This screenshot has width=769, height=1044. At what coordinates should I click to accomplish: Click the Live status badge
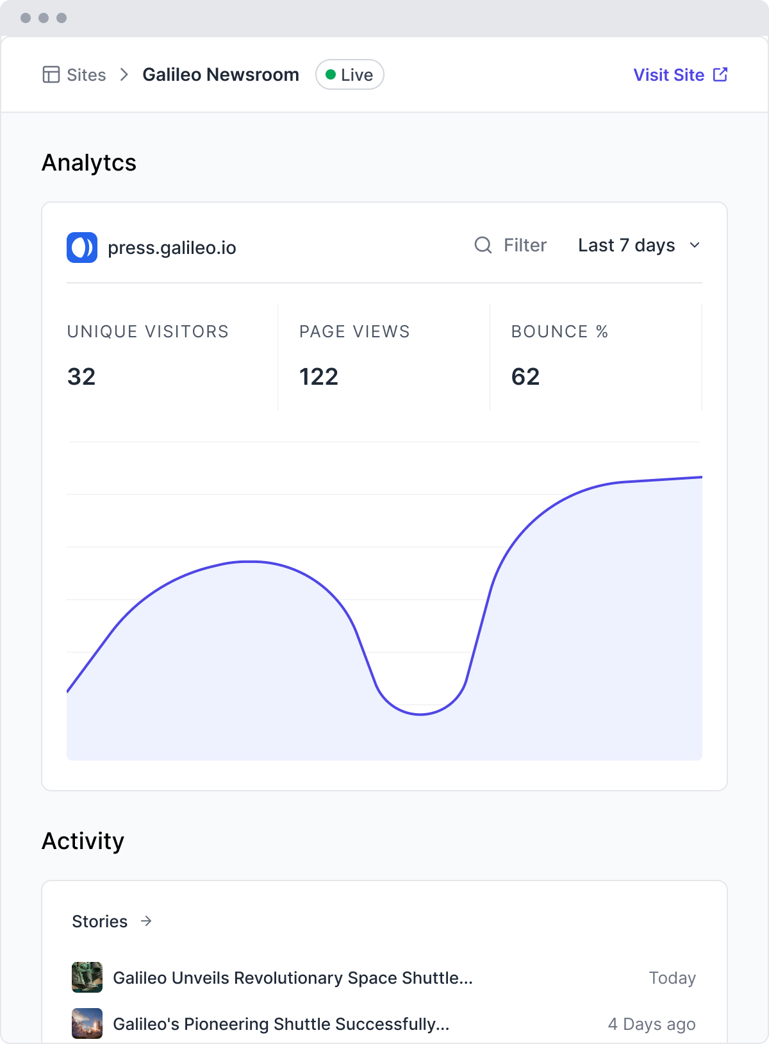(350, 74)
